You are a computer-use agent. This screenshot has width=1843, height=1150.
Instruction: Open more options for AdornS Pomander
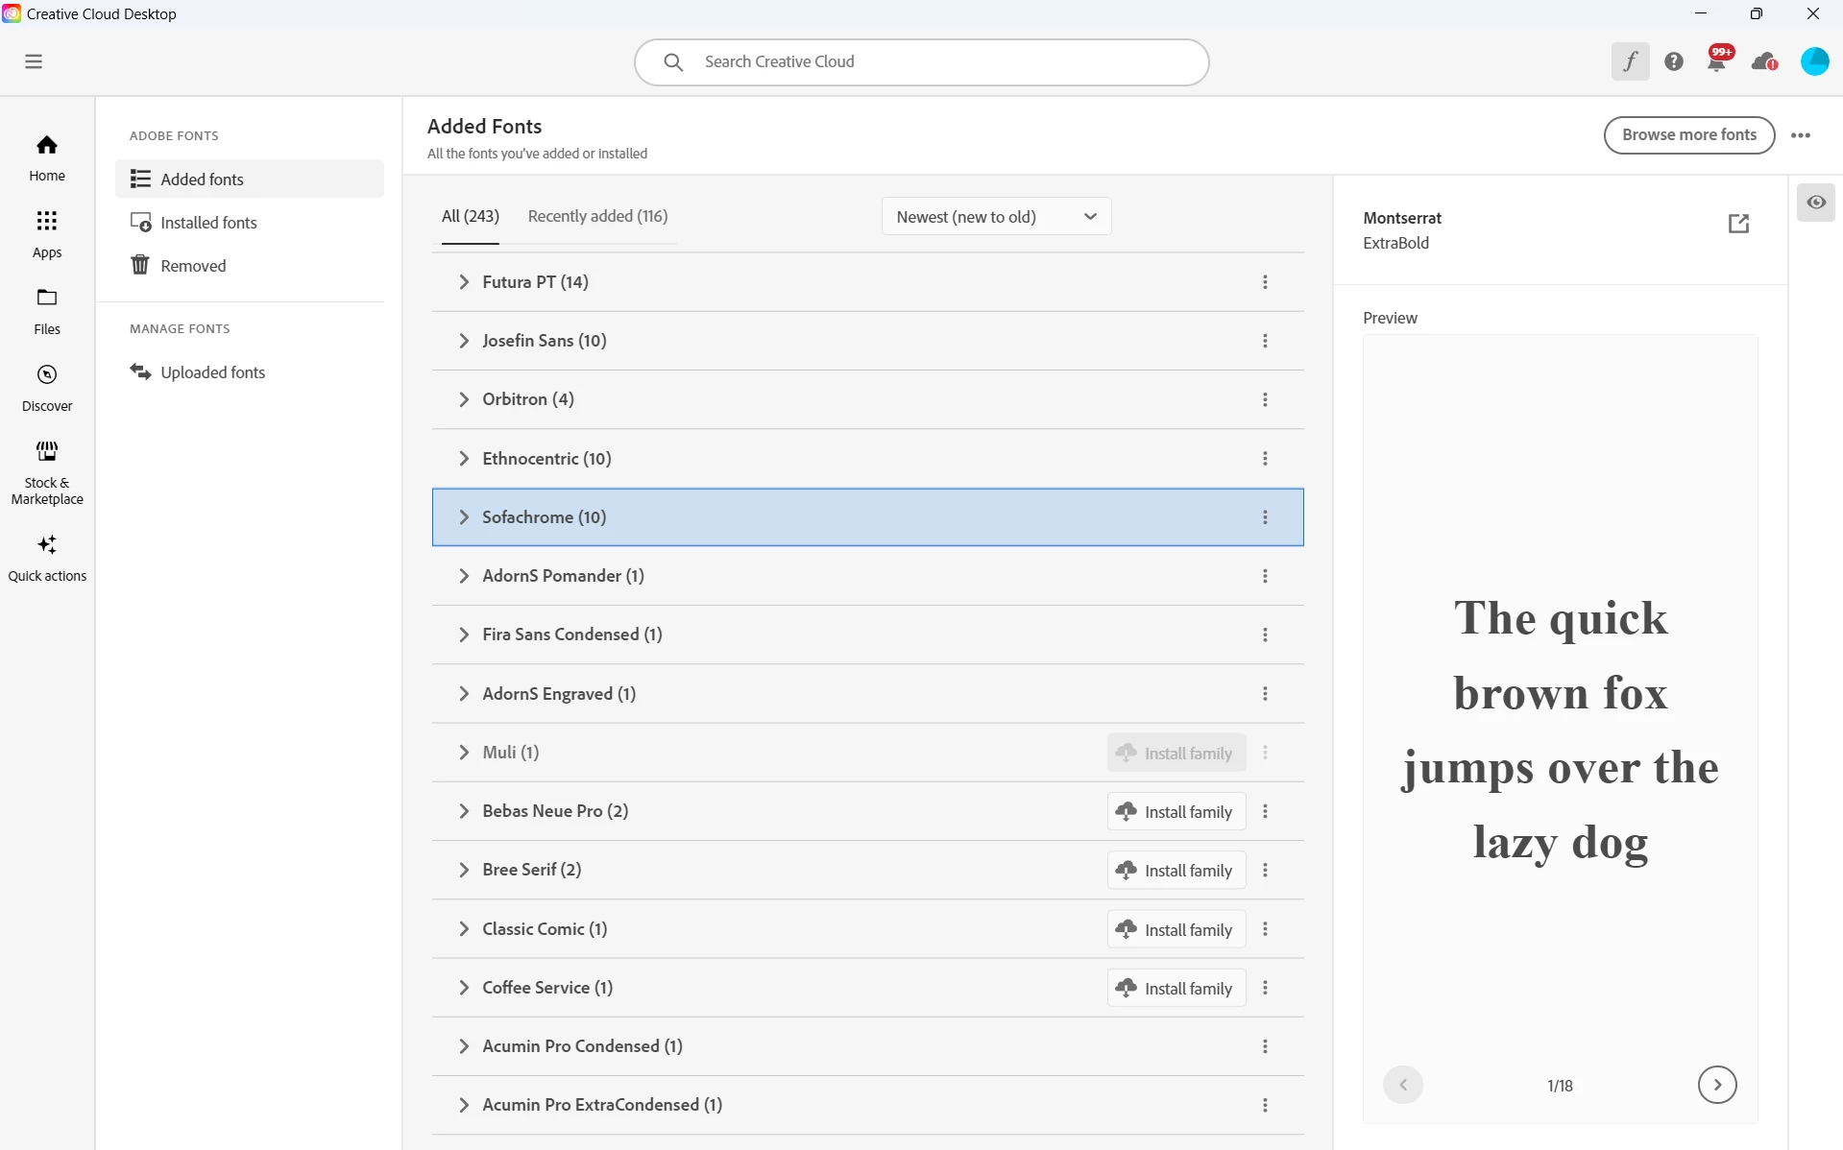coord(1265,576)
